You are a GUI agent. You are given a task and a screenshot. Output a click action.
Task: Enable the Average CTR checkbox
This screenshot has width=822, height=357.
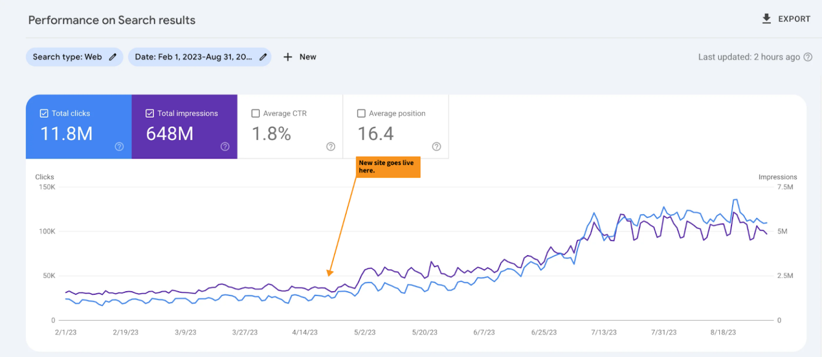255,113
